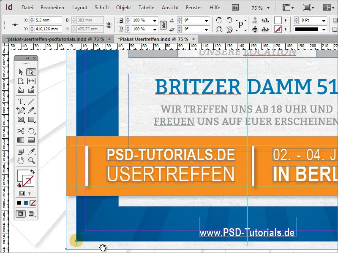This screenshot has width=338, height=253.
Task: Open stroke style dropdown
Action: 324,29
